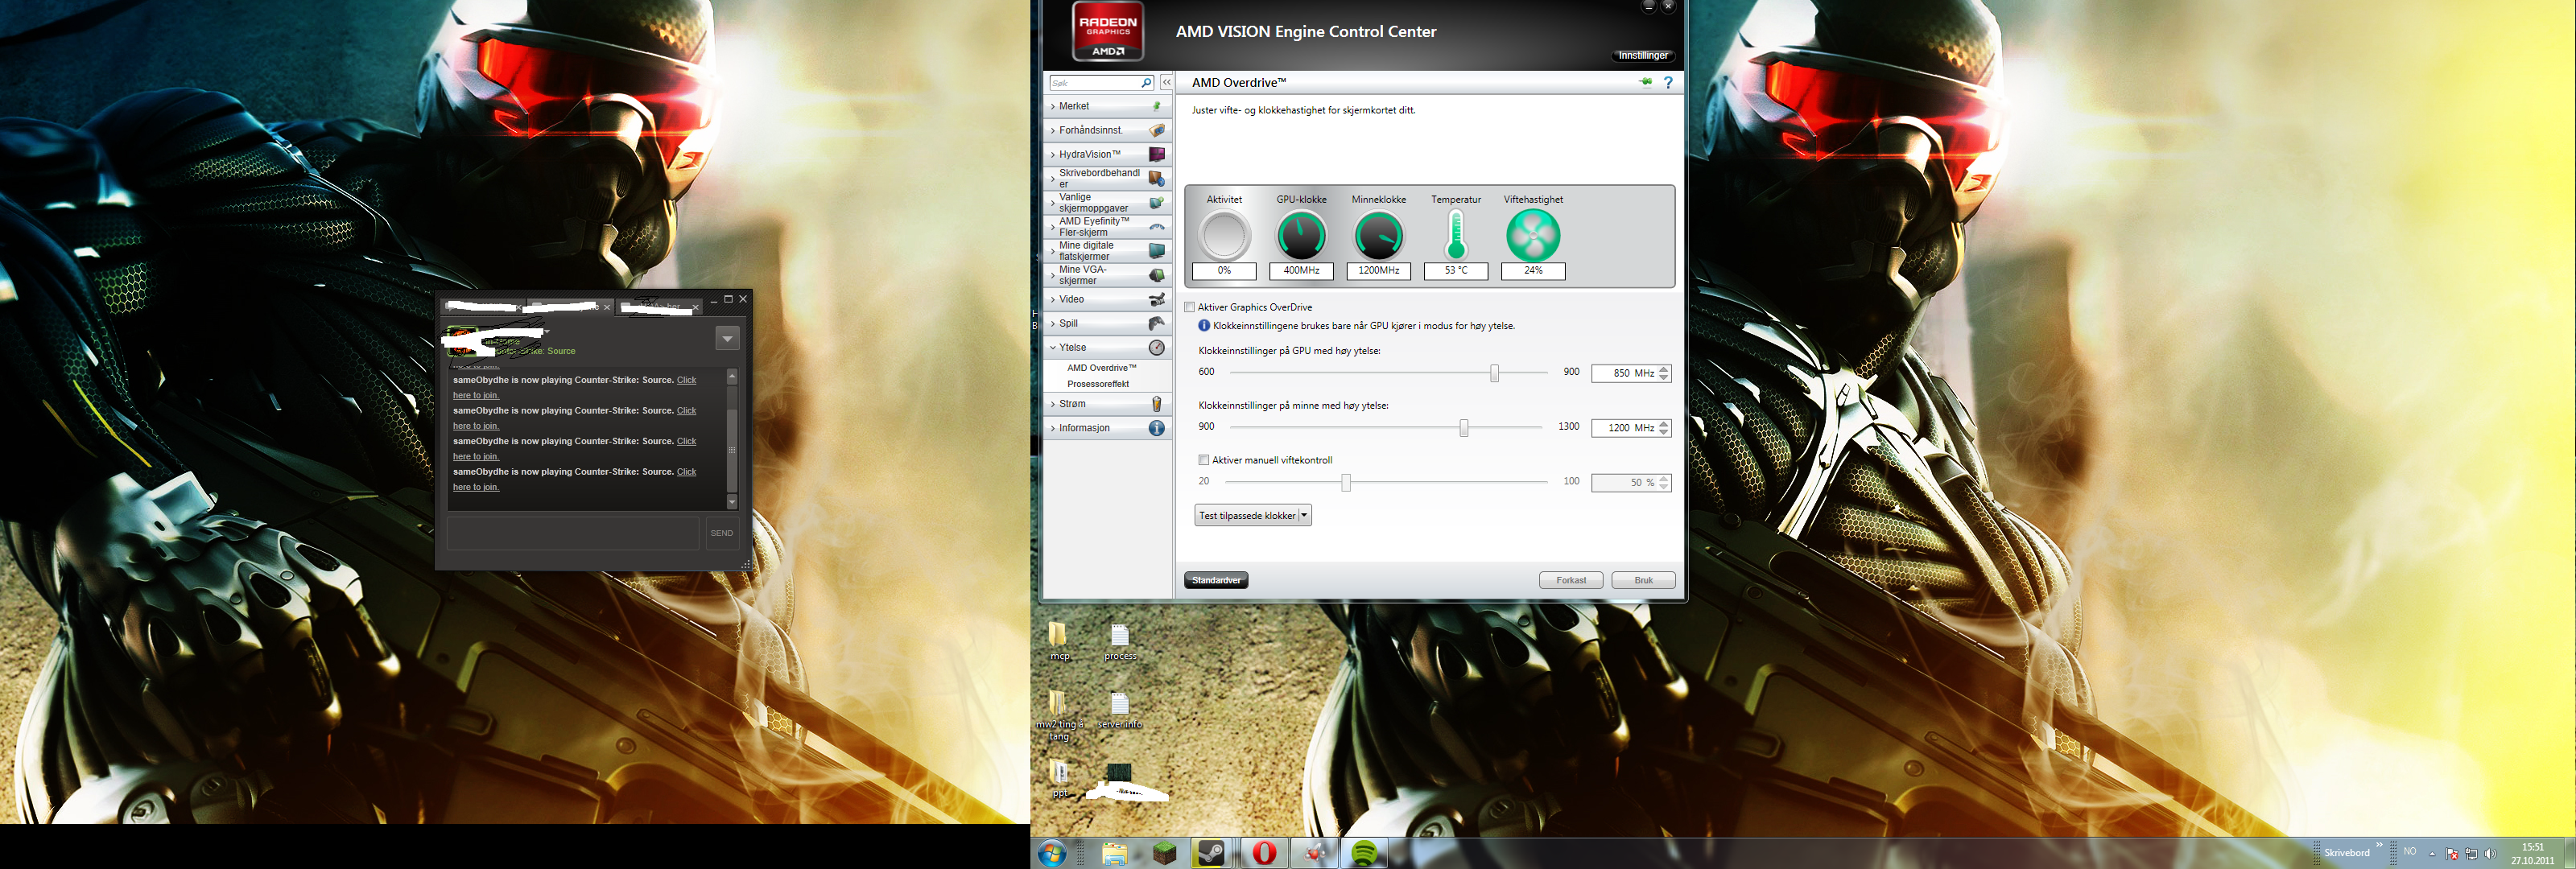Open the Windows Start menu orb
The width and height of the screenshot is (2576, 869).
click(1052, 853)
